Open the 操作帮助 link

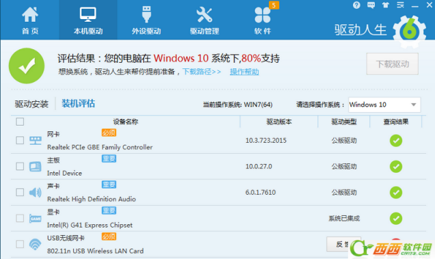click(244, 72)
